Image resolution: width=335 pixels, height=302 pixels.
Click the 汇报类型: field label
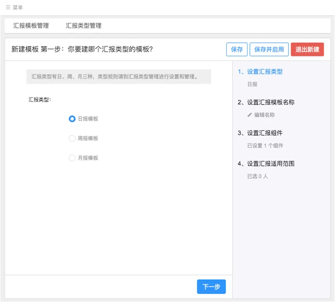(40, 100)
